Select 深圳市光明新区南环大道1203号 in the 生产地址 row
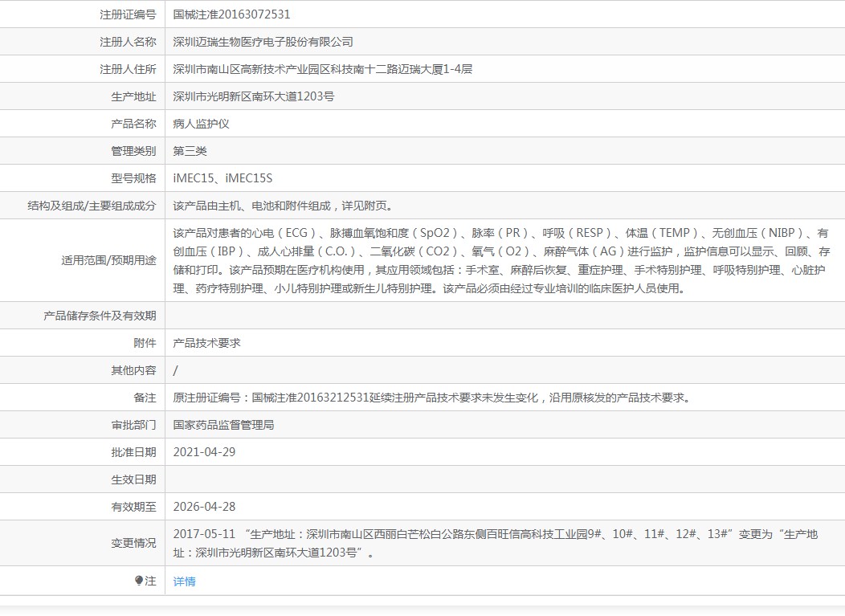This screenshot has width=845, height=616. point(254,96)
